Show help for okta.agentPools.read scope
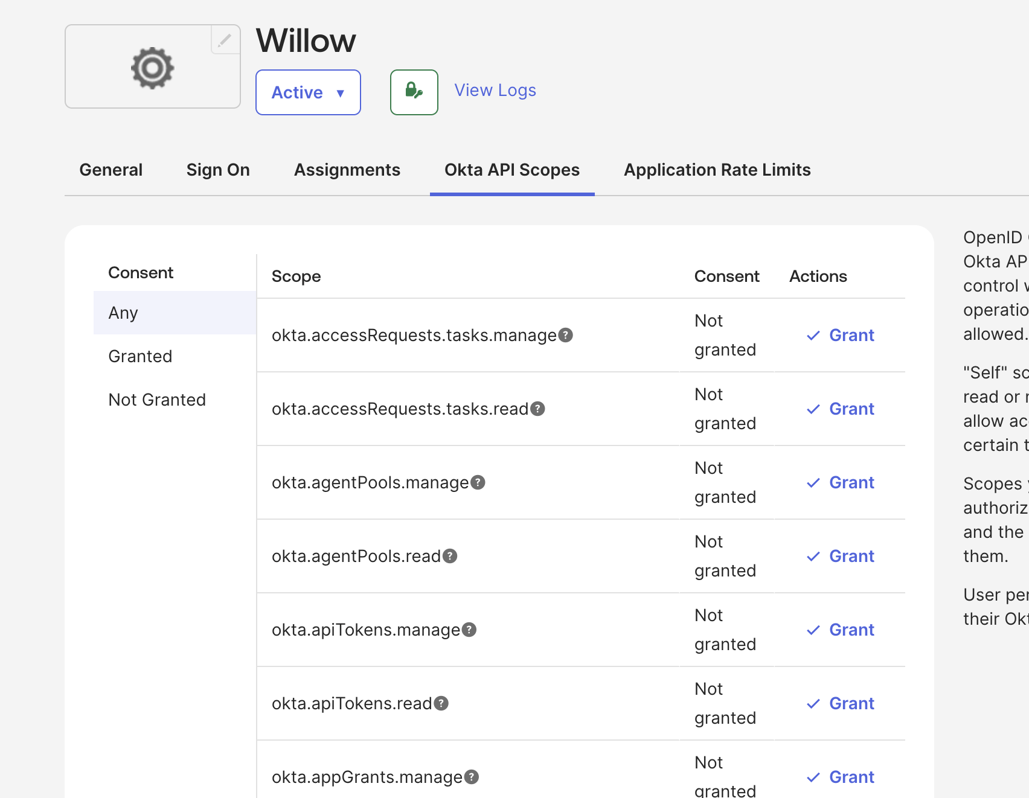Image resolution: width=1029 pixels, height=798 pixels. pyautogui.click(x=450, y=556)
